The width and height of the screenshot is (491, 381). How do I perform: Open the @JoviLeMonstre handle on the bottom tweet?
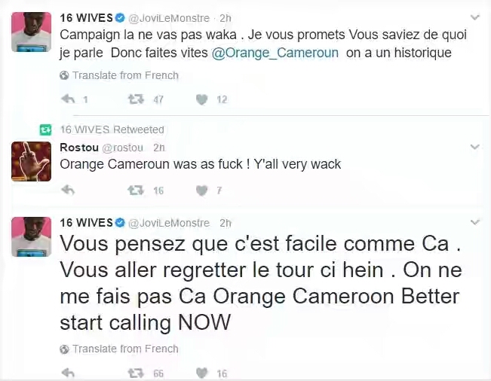click(x=169, y=223)
